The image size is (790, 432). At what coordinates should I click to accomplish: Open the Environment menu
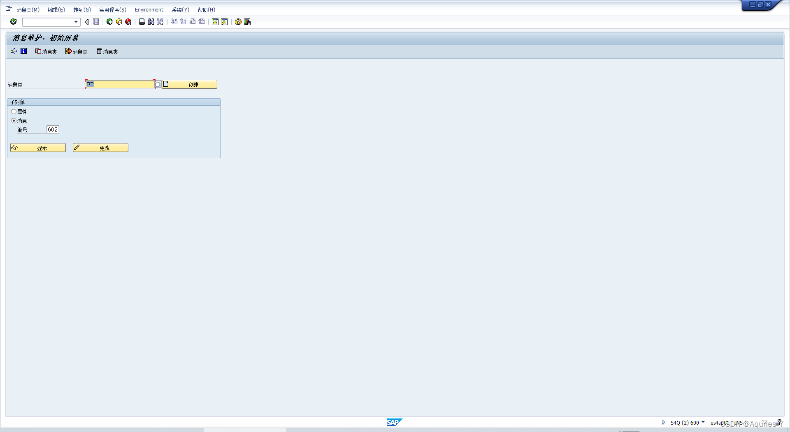pyautogui.click(x=149, y=9)
